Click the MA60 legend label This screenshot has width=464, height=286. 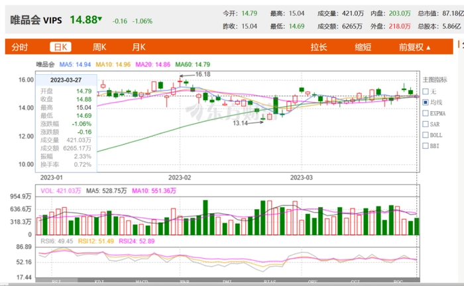(184, 64)
